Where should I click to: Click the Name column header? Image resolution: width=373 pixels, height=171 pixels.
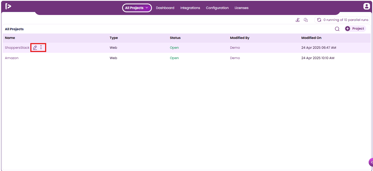[10, 38]
